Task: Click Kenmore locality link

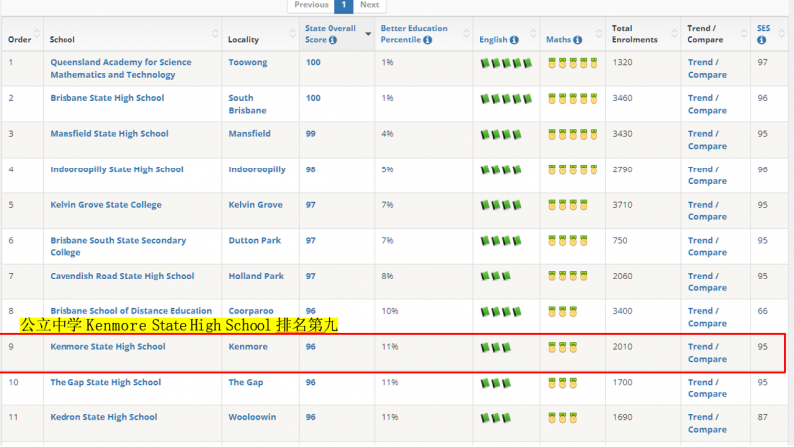Action: tap(248, 346)
